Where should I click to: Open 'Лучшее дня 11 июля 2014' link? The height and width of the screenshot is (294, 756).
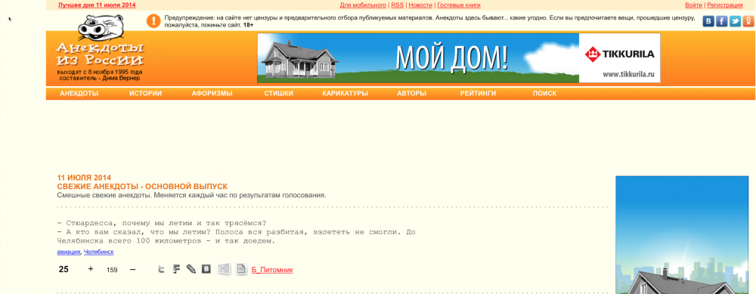click(x=97, y=5)
